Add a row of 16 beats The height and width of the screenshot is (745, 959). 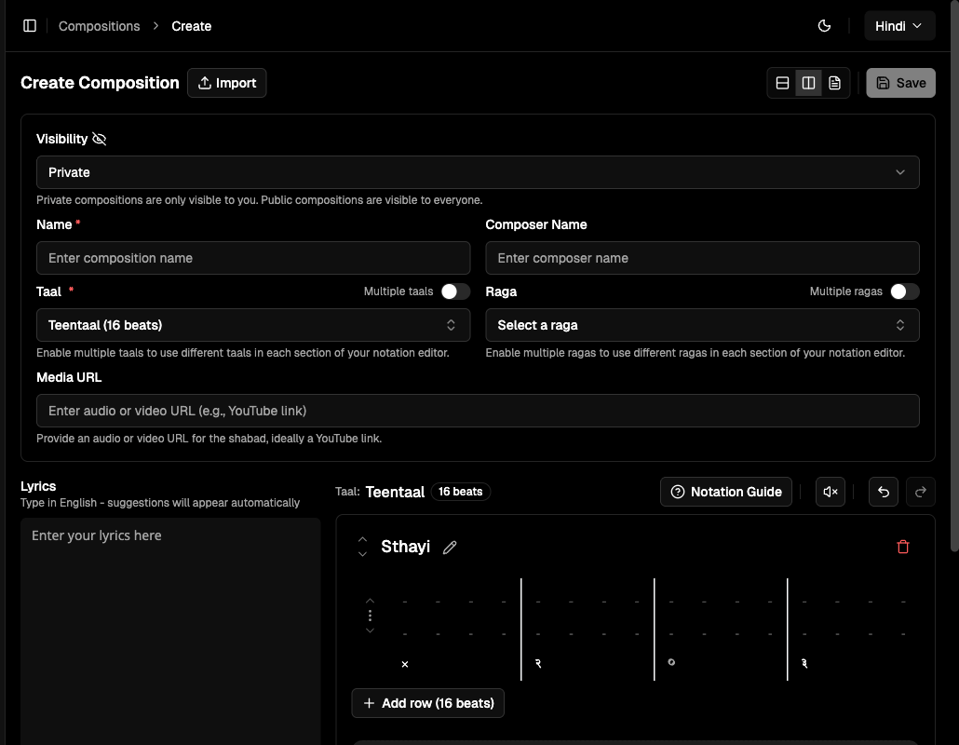coord(427,703)
